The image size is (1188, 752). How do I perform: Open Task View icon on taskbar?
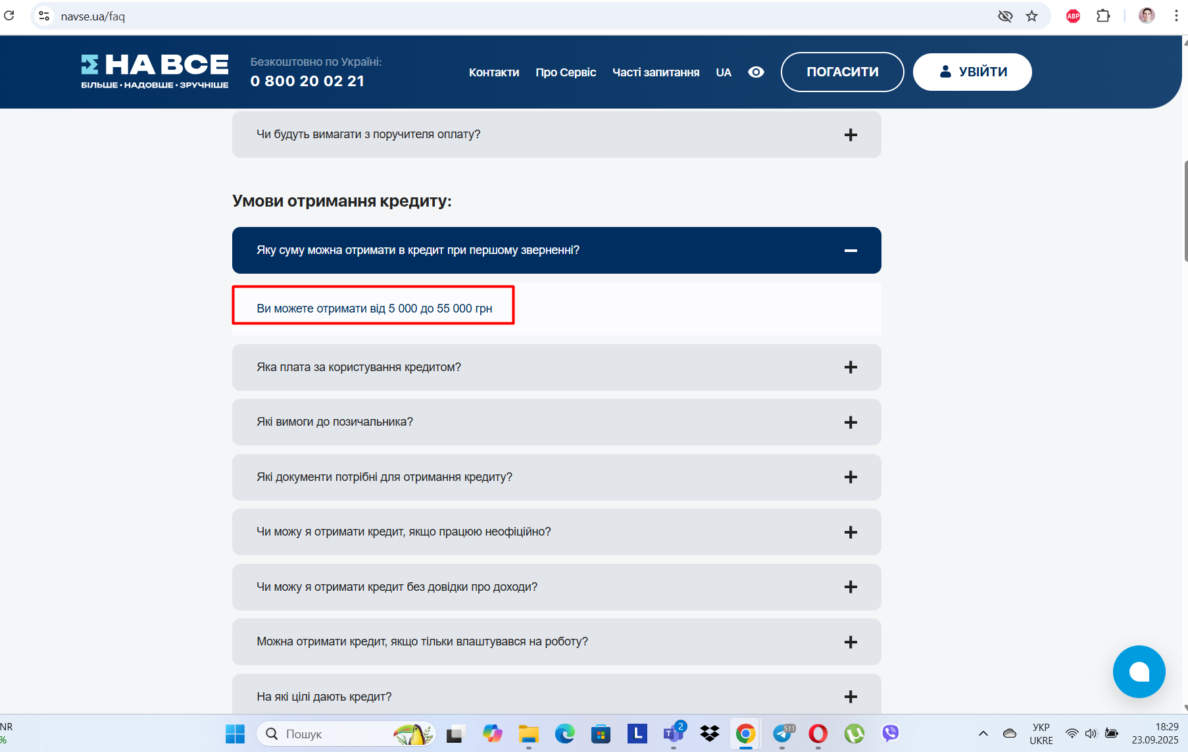(455, 734)
